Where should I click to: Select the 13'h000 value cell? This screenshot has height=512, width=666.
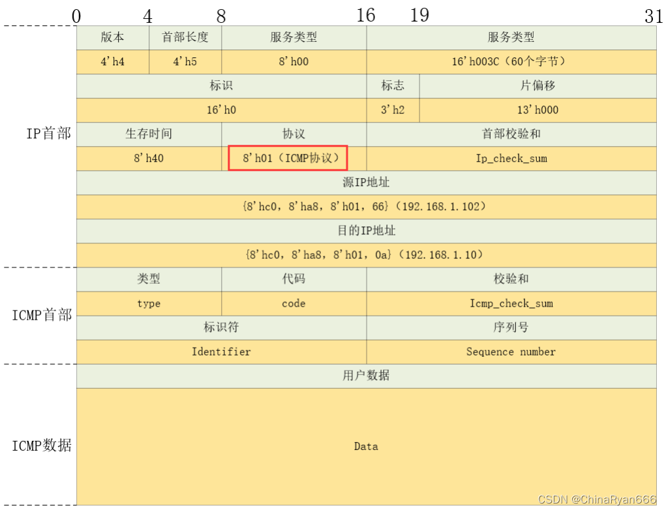click(x=538, y=110)
